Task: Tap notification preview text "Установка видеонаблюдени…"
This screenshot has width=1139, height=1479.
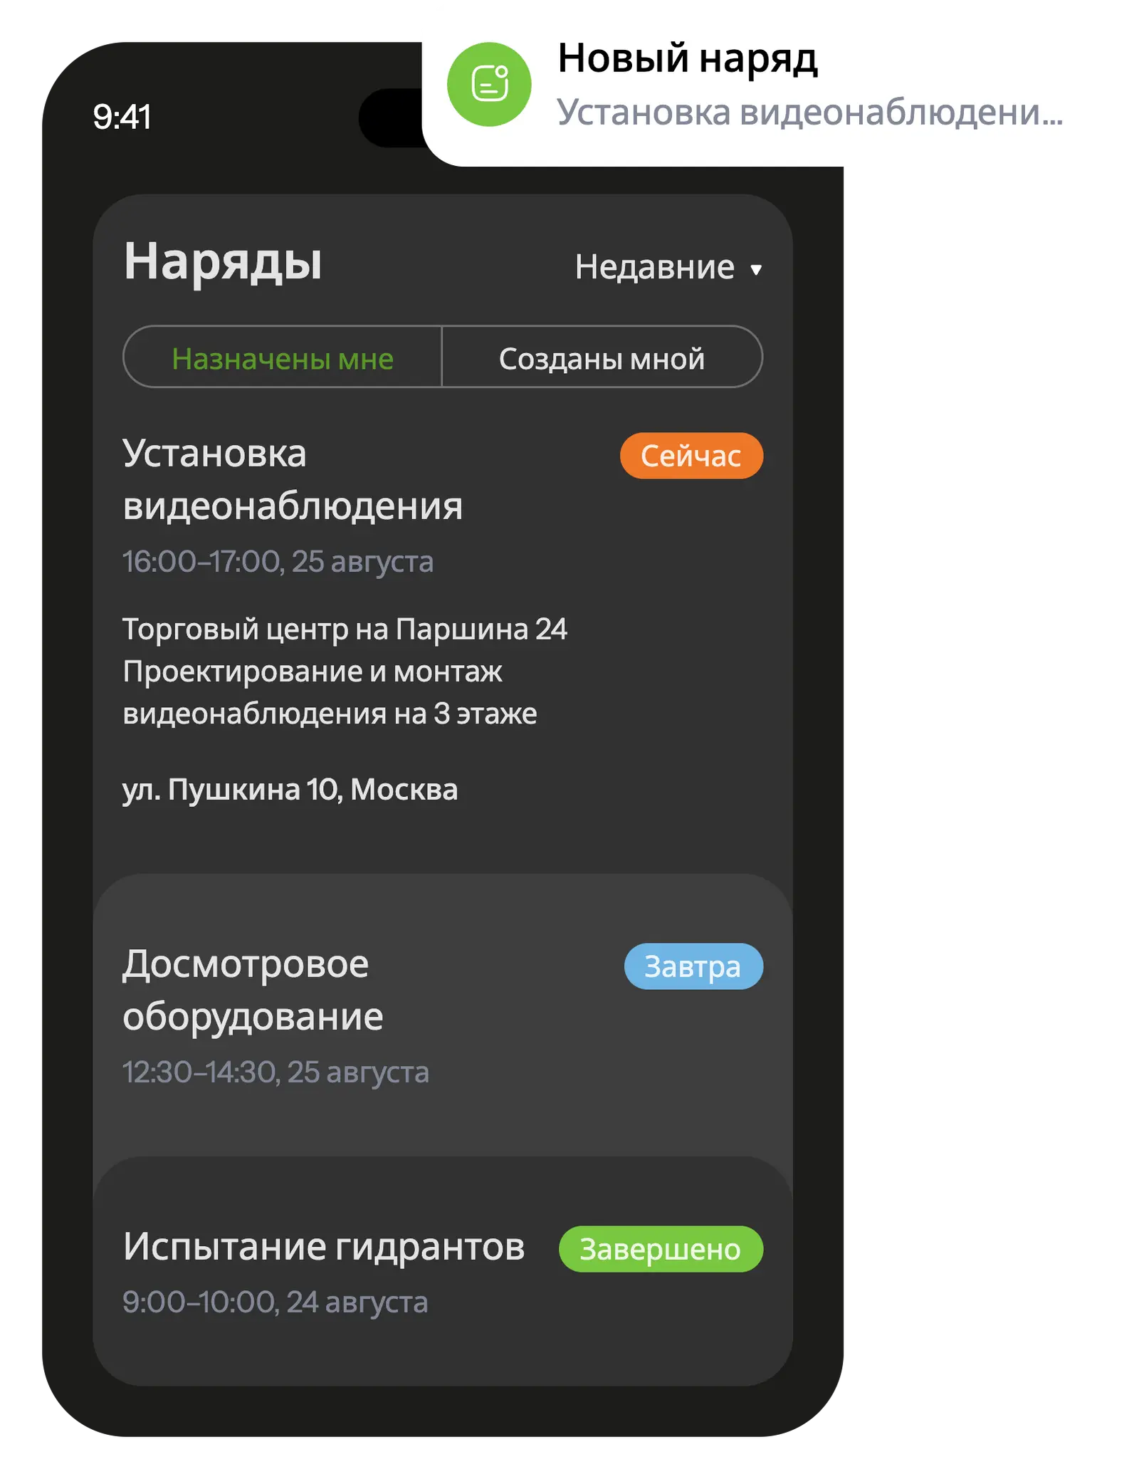Action: (809, 113)
